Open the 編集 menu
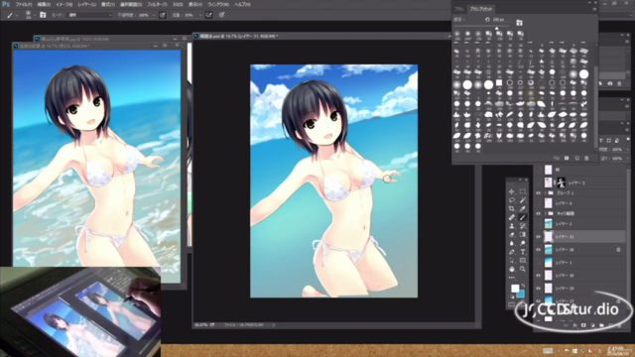The image size is (635, 357). tap(44, 4)
